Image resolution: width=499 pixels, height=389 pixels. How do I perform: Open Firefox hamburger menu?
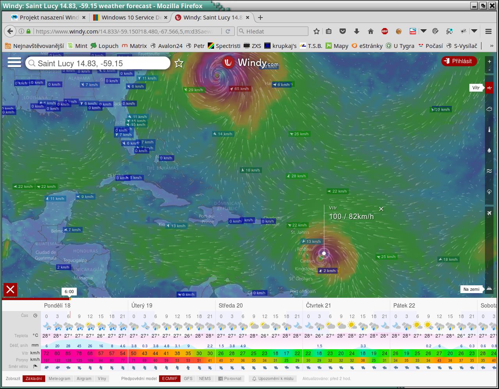click(x=488, y=31)
